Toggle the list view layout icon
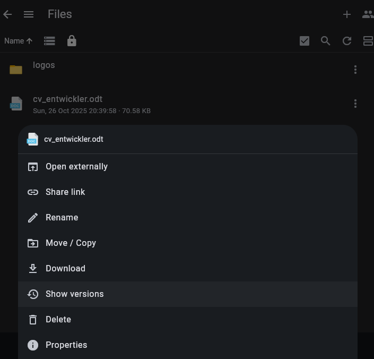Image resolution: width=374 pixels, height=359 pixels. click(x=368, y=41)
